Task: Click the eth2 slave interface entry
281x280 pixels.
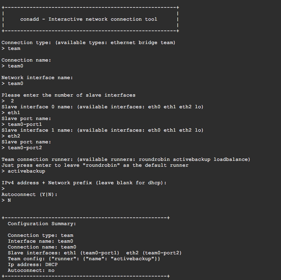Action: pyautogui.click(x=14, y=136)
